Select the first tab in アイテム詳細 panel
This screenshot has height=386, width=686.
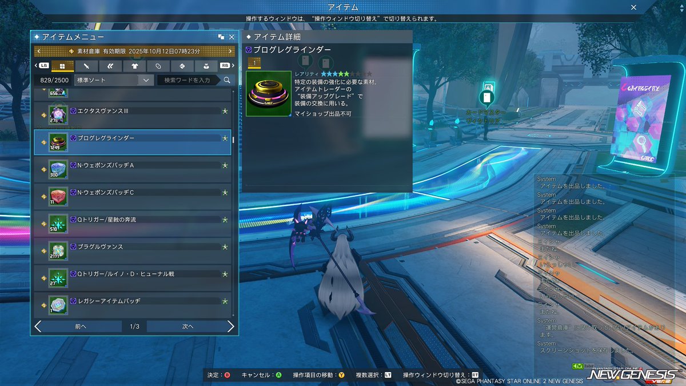(254, 63)
